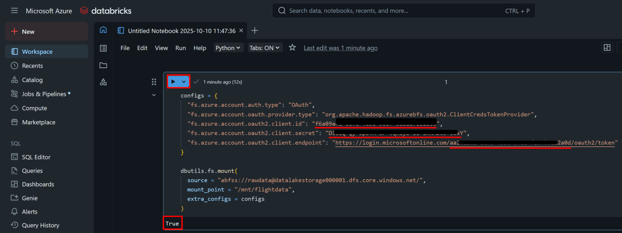Expand run options arrow beside play button

pos(184,82)
